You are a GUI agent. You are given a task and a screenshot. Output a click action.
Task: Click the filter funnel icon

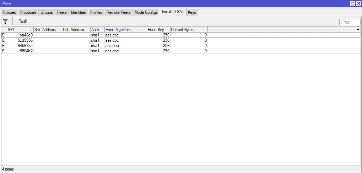(5, 21)
